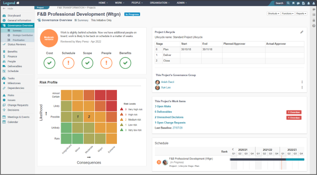Open options menu for Anish Darzi
Image resolution: width=317 pixels, height=175 pixels.
[x=302, y=82]
